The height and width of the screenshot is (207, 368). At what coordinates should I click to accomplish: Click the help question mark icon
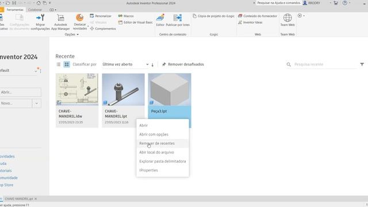(345, 3)
